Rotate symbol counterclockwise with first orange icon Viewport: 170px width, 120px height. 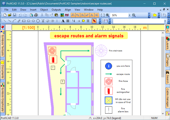[73, 15]
